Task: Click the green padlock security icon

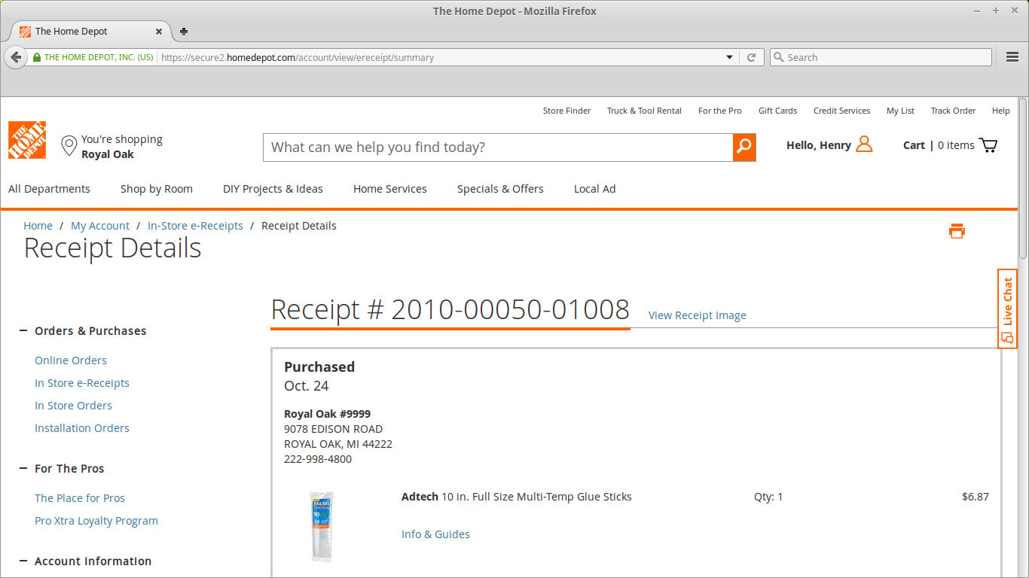Action: click(36, 57)
